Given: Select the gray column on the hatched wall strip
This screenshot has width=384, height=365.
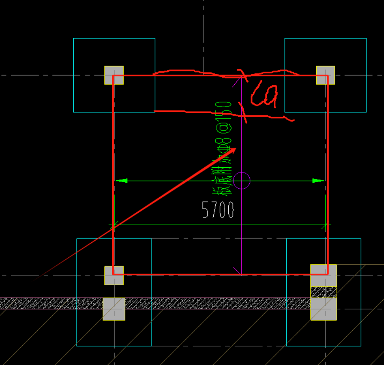Looking at the screenshot, I should click(114, 309).
